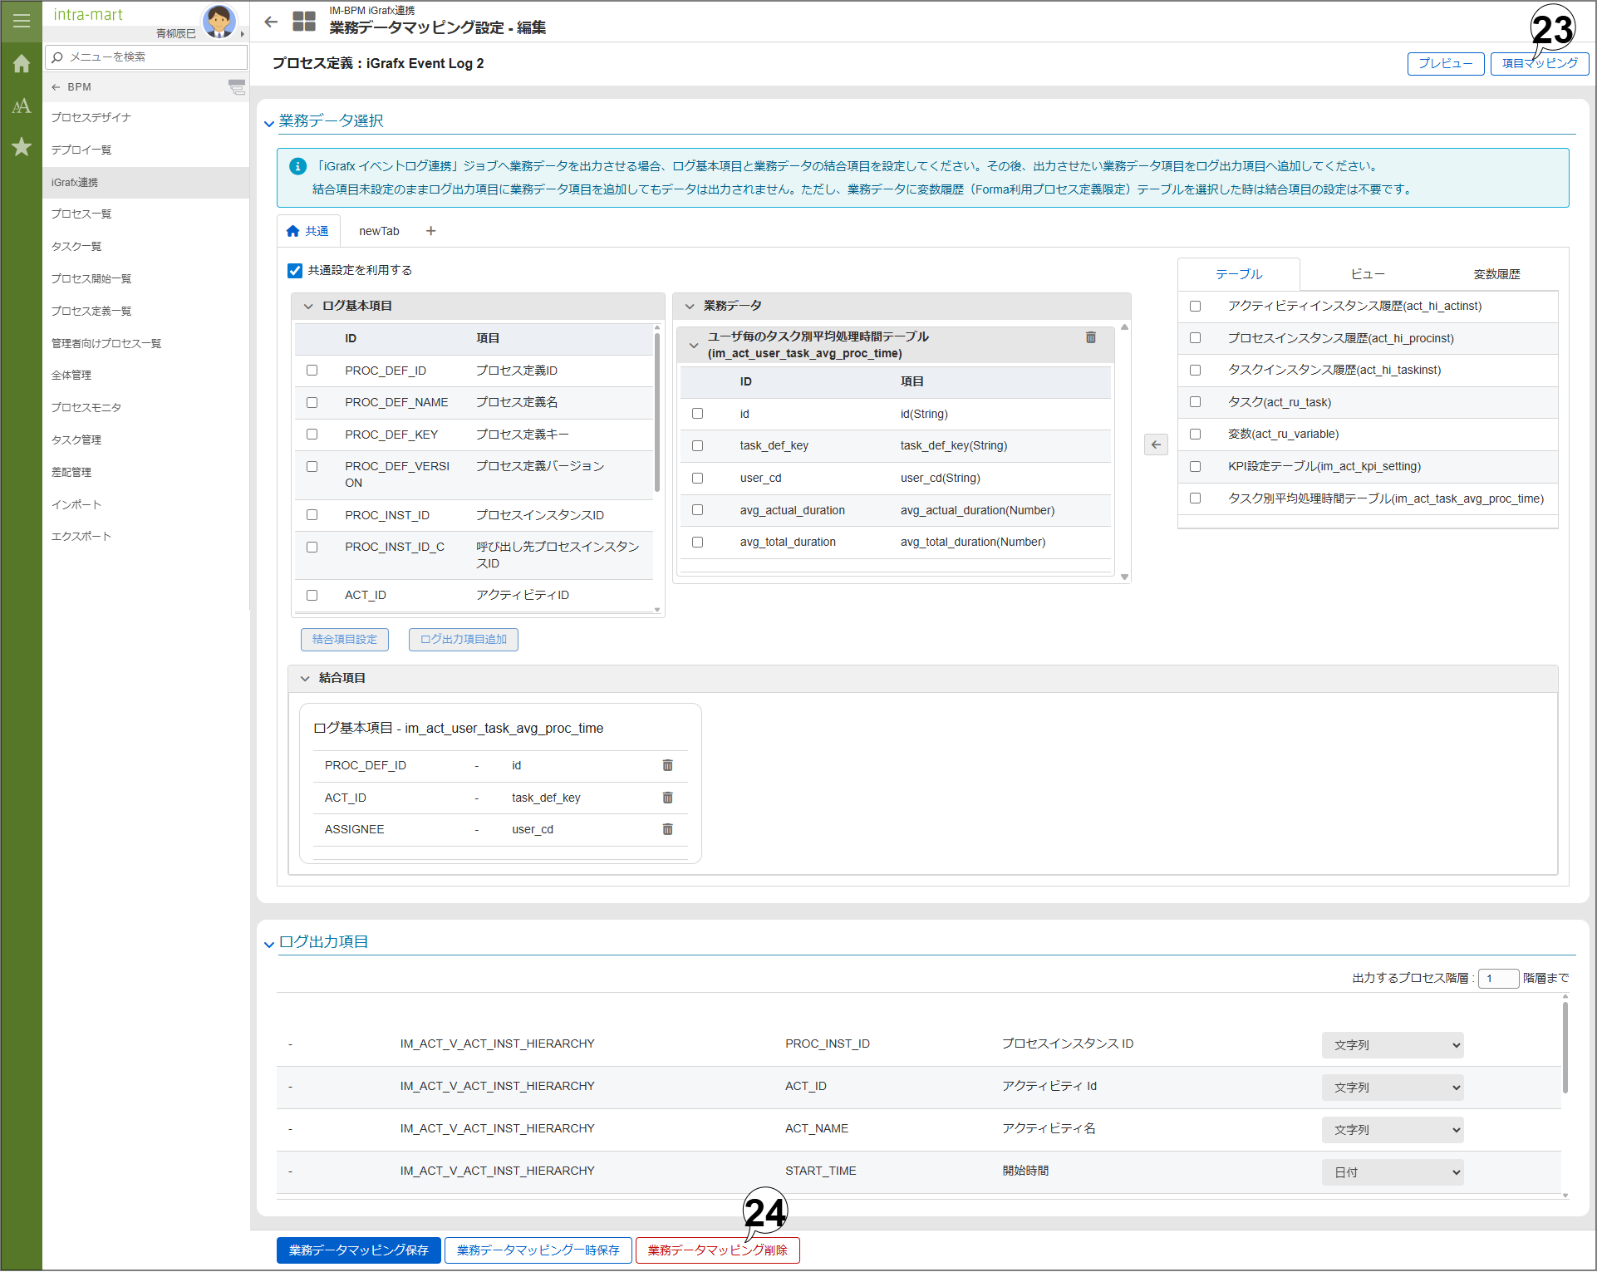Click the 業務データマッピング保存 button
Screen dimensions: 1597x1272
tap(358, 1250)
